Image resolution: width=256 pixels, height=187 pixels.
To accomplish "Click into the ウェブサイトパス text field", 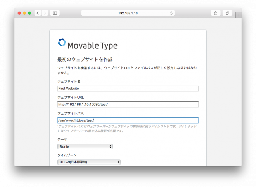I will pos(128,120).
